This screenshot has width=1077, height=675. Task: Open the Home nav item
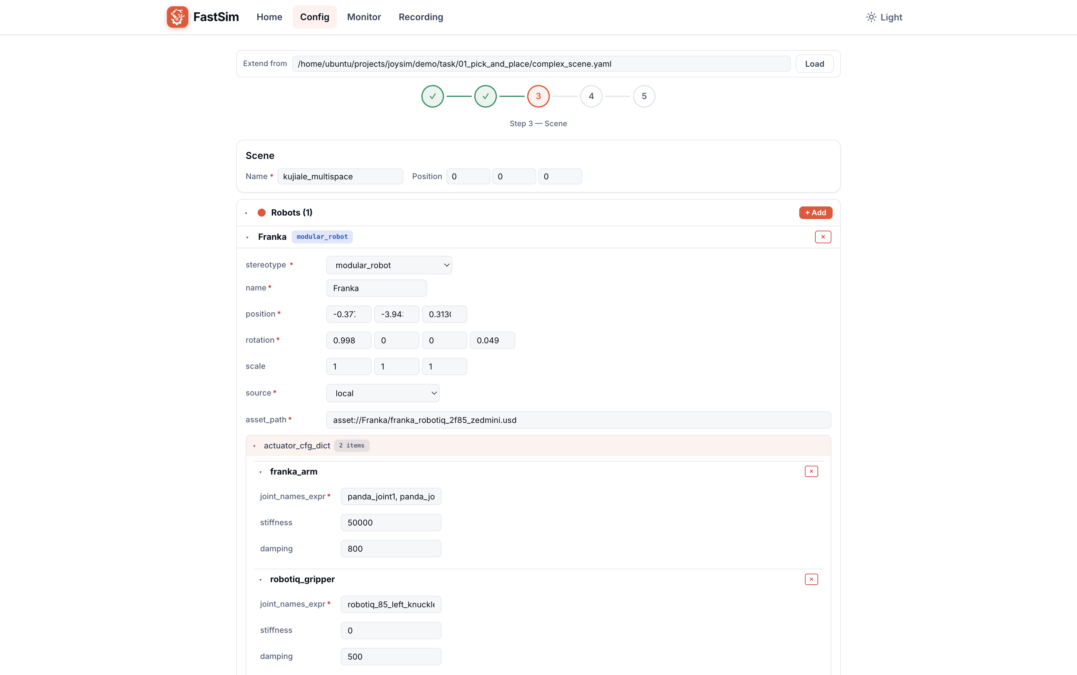point(269,17)
